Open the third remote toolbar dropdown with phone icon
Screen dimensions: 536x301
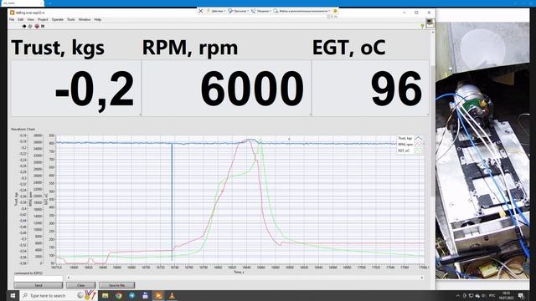[x=261, y=11]
